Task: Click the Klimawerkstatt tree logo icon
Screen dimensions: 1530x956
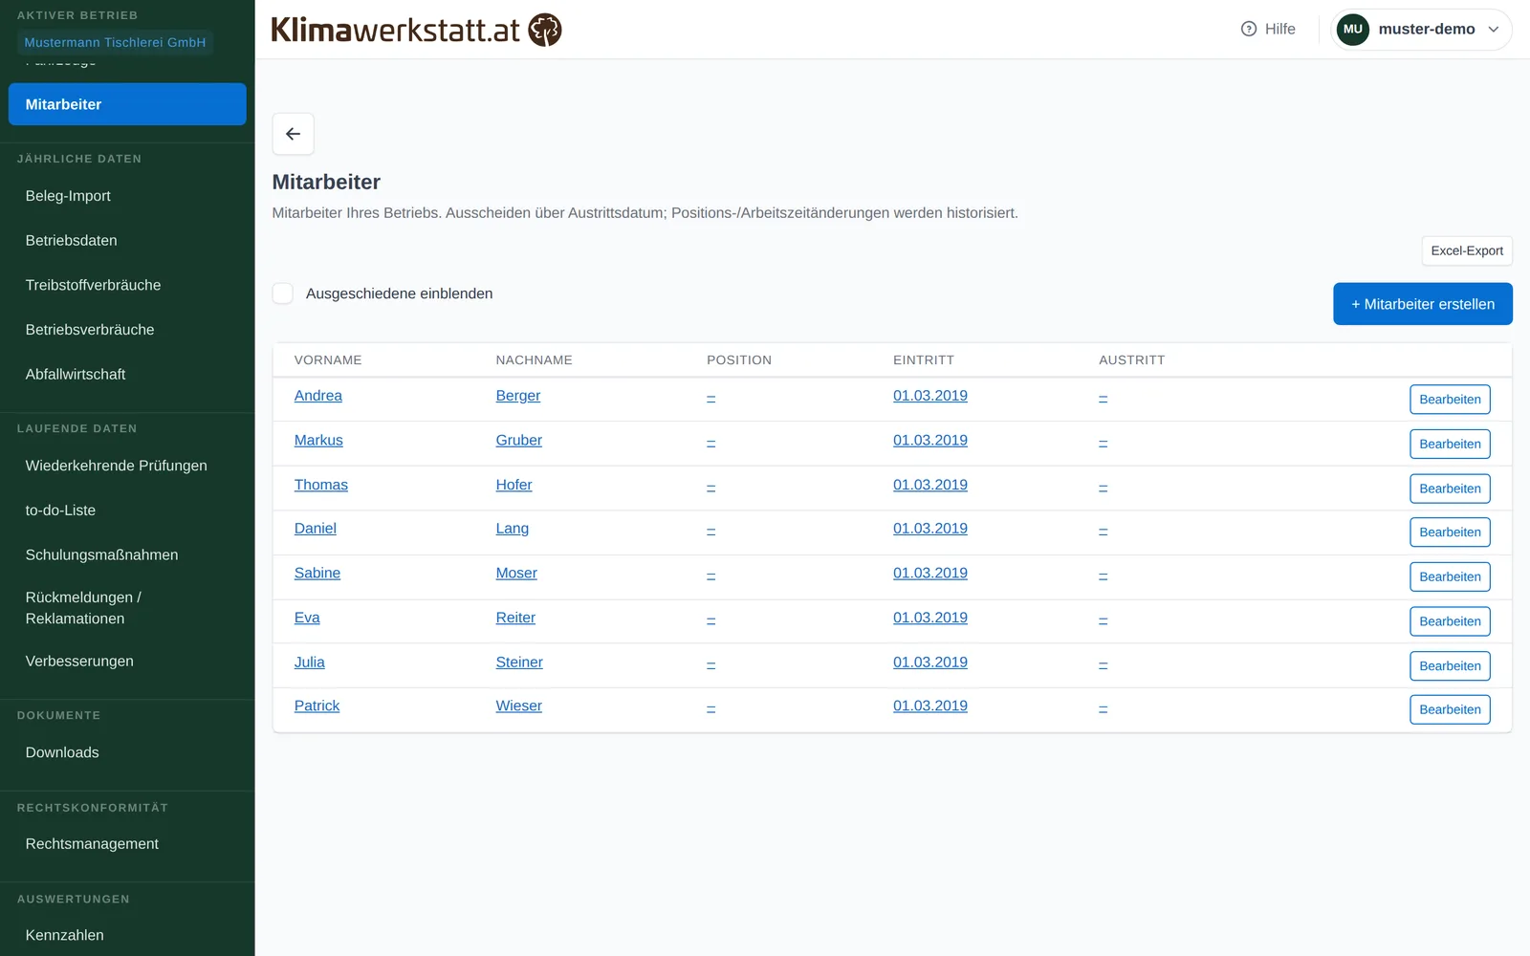Action: pos(545,30)
